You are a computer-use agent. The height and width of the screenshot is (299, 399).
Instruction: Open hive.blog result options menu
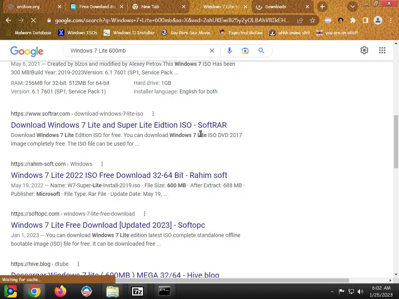point(78,264)
